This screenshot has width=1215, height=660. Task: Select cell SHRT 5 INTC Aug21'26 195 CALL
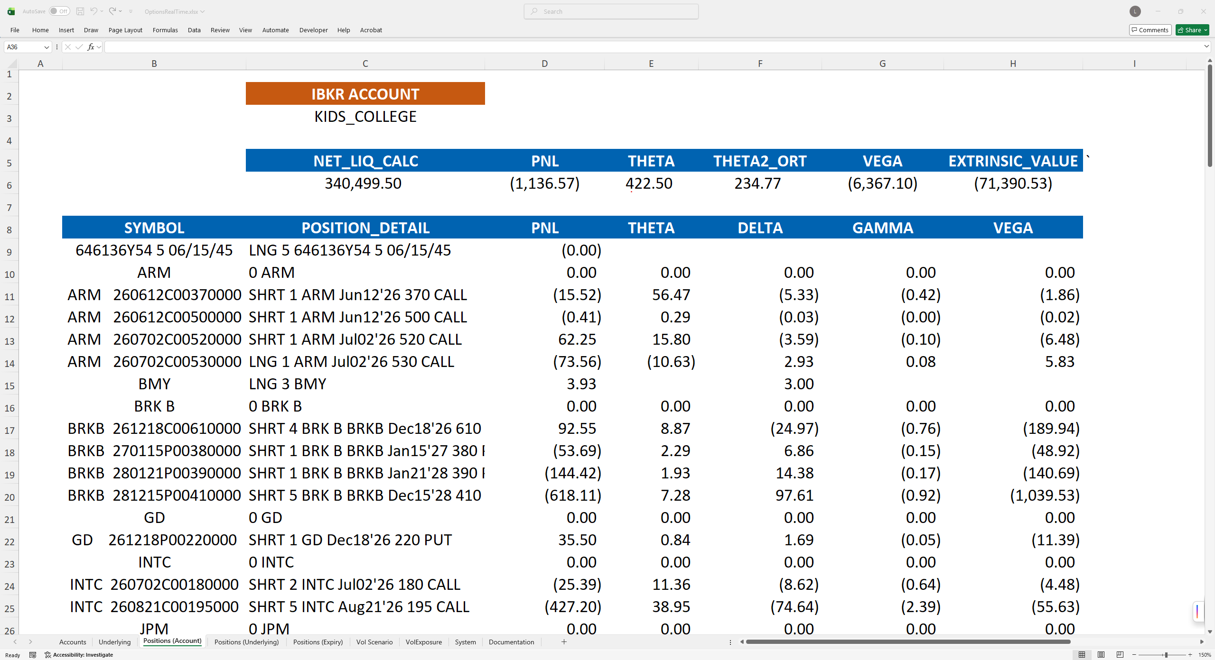(x=365, y=607)
